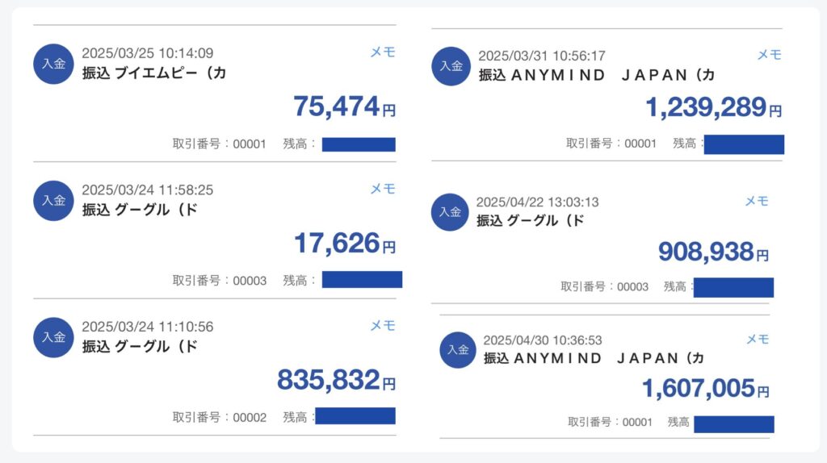
Task: Click the 入金 badge for the 1,239,289円 deposit
Action: click(x=451, y=66)
